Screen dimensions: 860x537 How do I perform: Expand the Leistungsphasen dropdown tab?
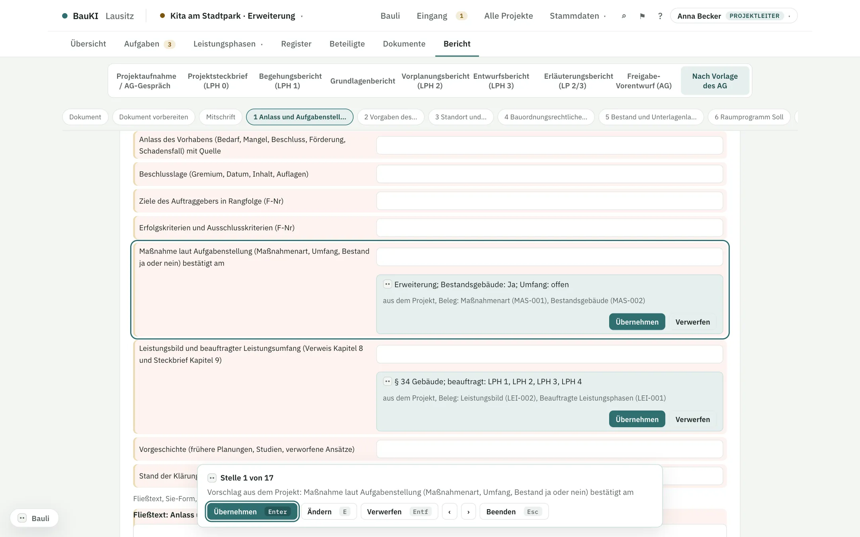click(228, 44)
